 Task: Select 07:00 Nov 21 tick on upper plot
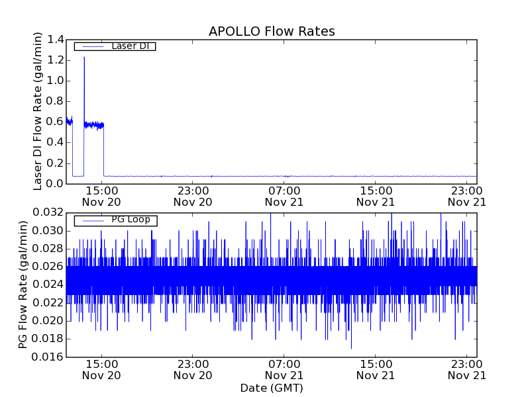284,196
